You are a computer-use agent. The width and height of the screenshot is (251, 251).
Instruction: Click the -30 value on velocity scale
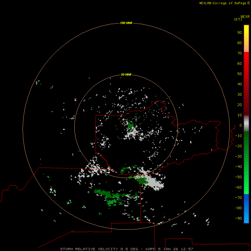[x=238, y=156]
